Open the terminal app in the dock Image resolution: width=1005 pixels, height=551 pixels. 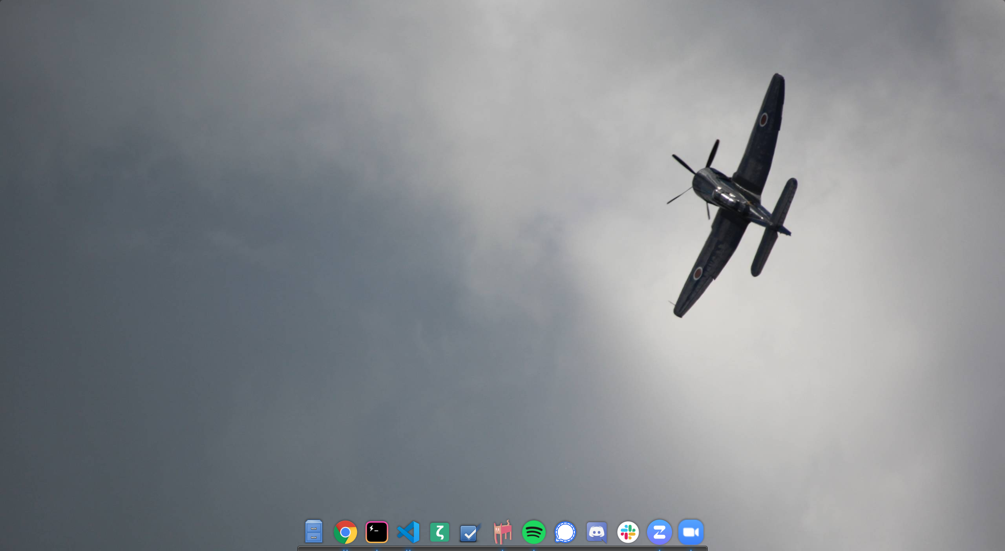click(377, 533)
